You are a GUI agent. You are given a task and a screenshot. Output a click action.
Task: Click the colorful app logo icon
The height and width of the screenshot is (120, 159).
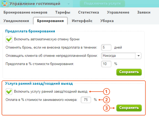pos(5,3)
